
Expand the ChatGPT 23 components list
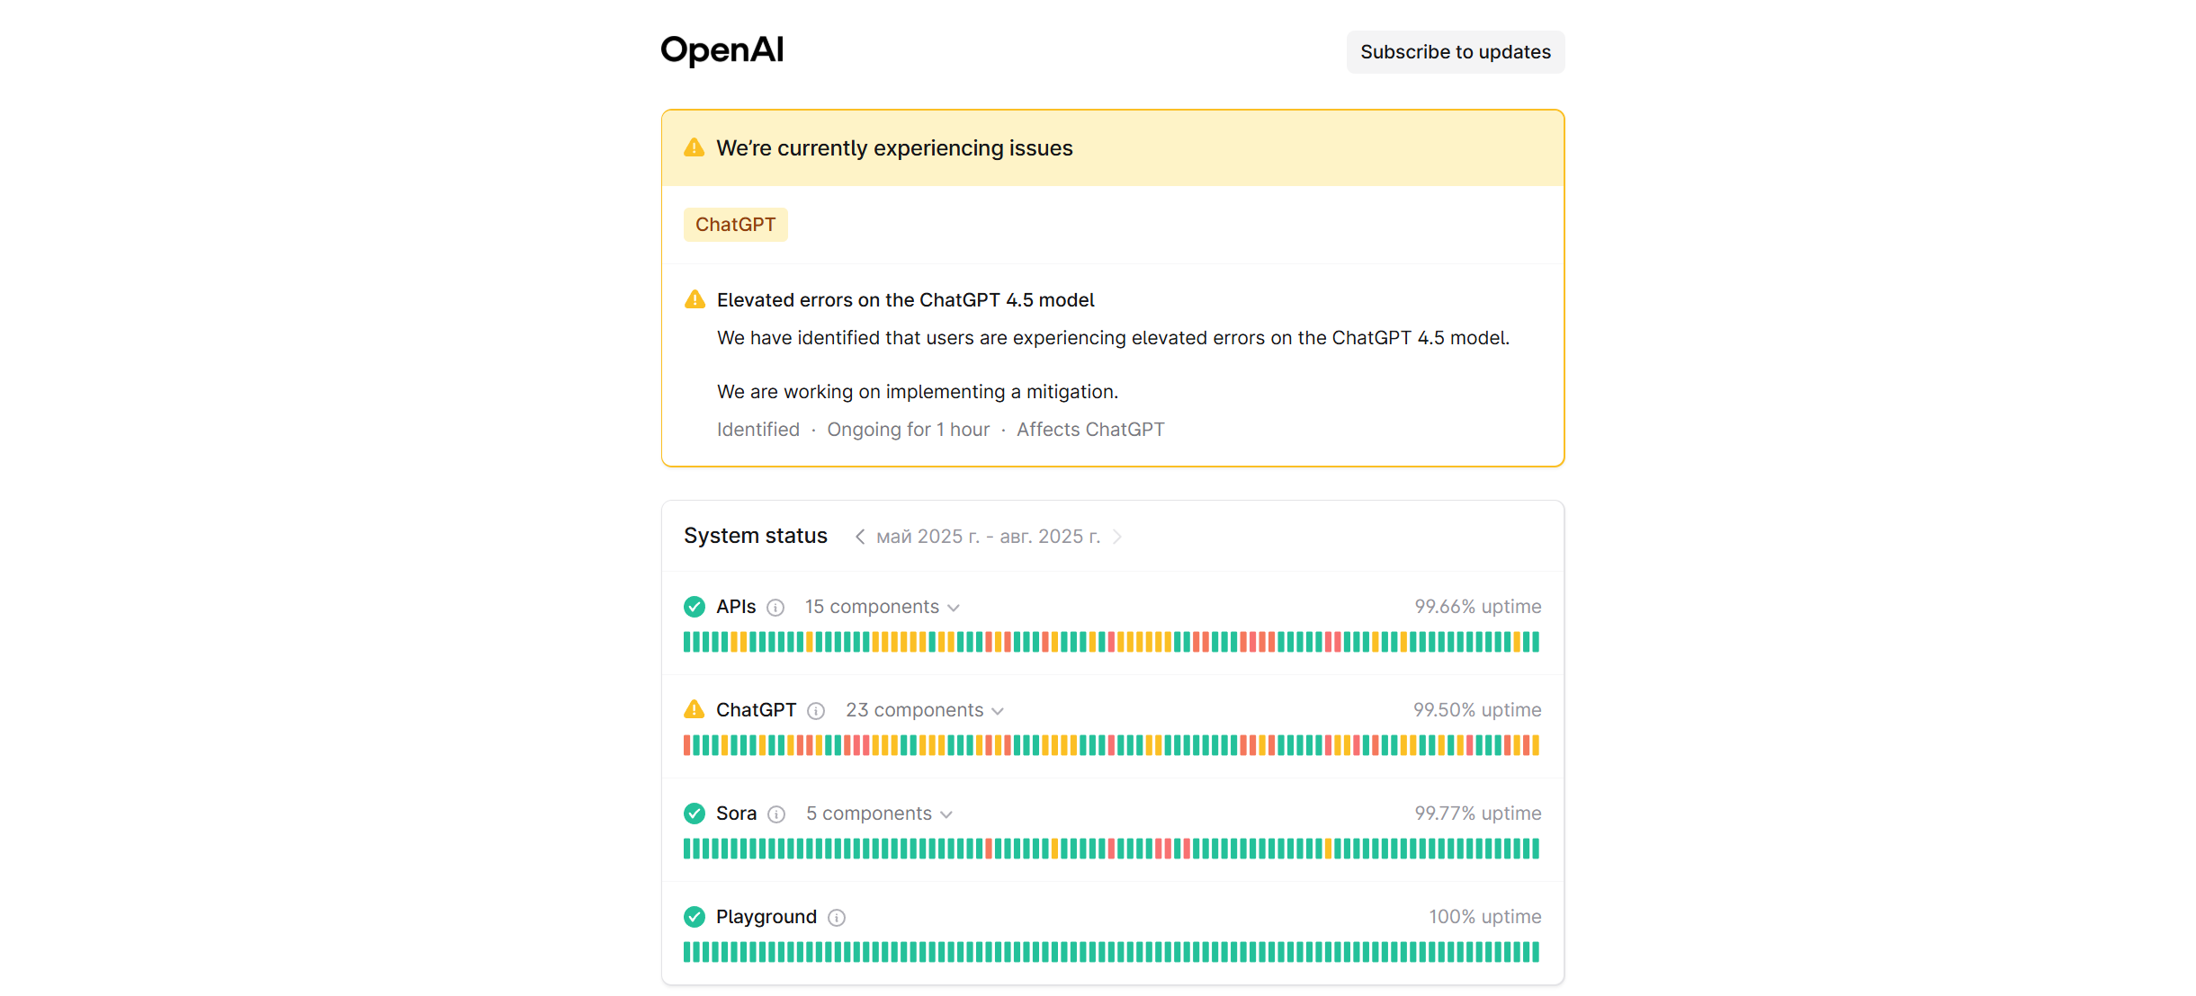[x=925, y=710]
